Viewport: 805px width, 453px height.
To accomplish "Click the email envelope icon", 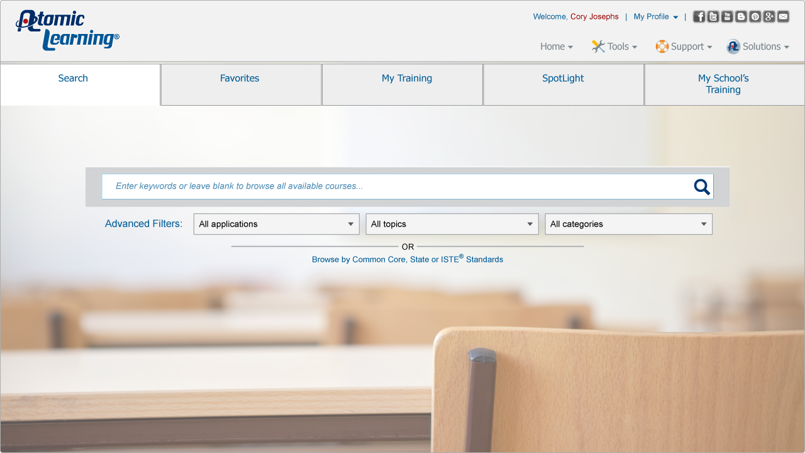I will tap(783, 17).
